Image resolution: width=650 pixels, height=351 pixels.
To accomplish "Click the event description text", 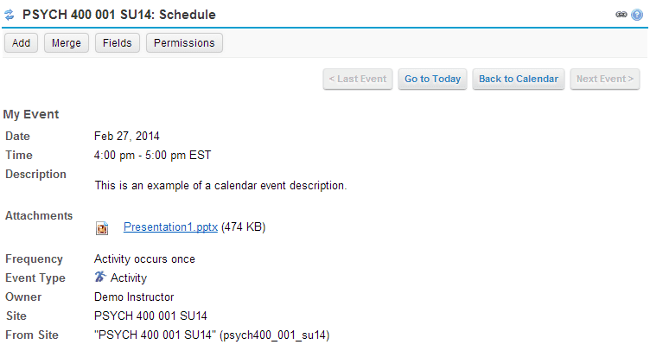I will (220, 186).
